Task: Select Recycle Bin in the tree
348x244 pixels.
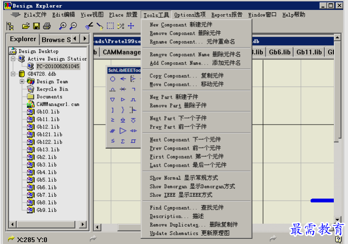Action: [x=52, y=89]
